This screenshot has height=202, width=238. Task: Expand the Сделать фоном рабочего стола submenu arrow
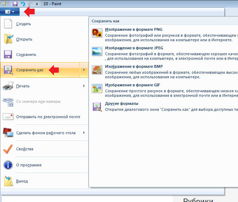[x=84, y=133]
